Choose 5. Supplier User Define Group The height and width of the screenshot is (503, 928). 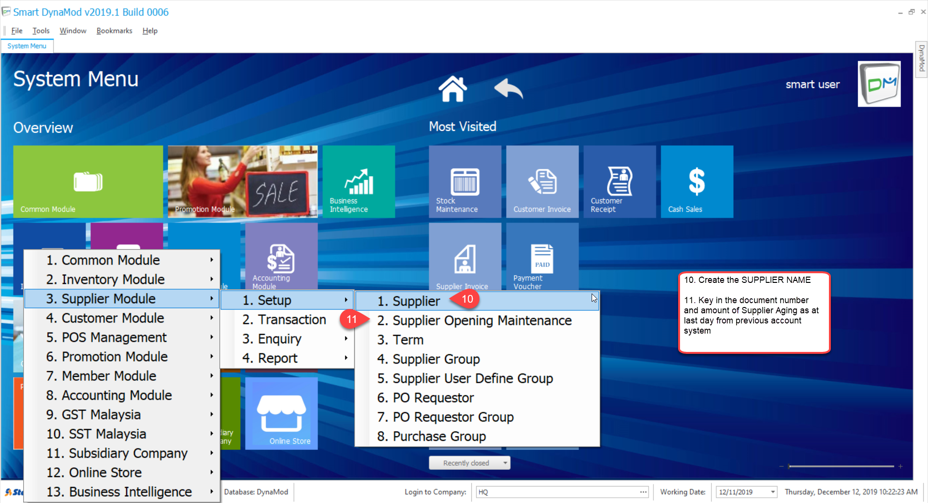[x=478, y=378]
